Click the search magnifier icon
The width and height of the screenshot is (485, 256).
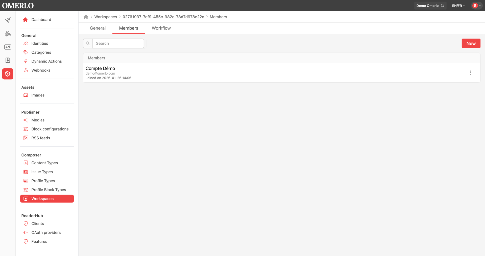[88, 43]
